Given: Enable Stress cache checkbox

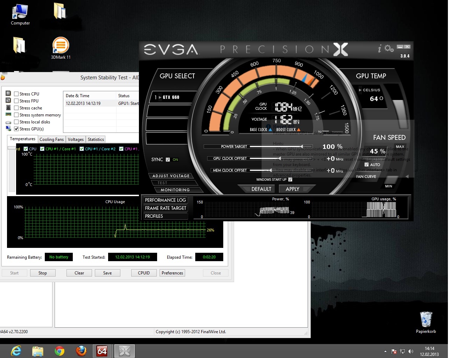Looking at the screenshot, I should (x=16, y=108).
